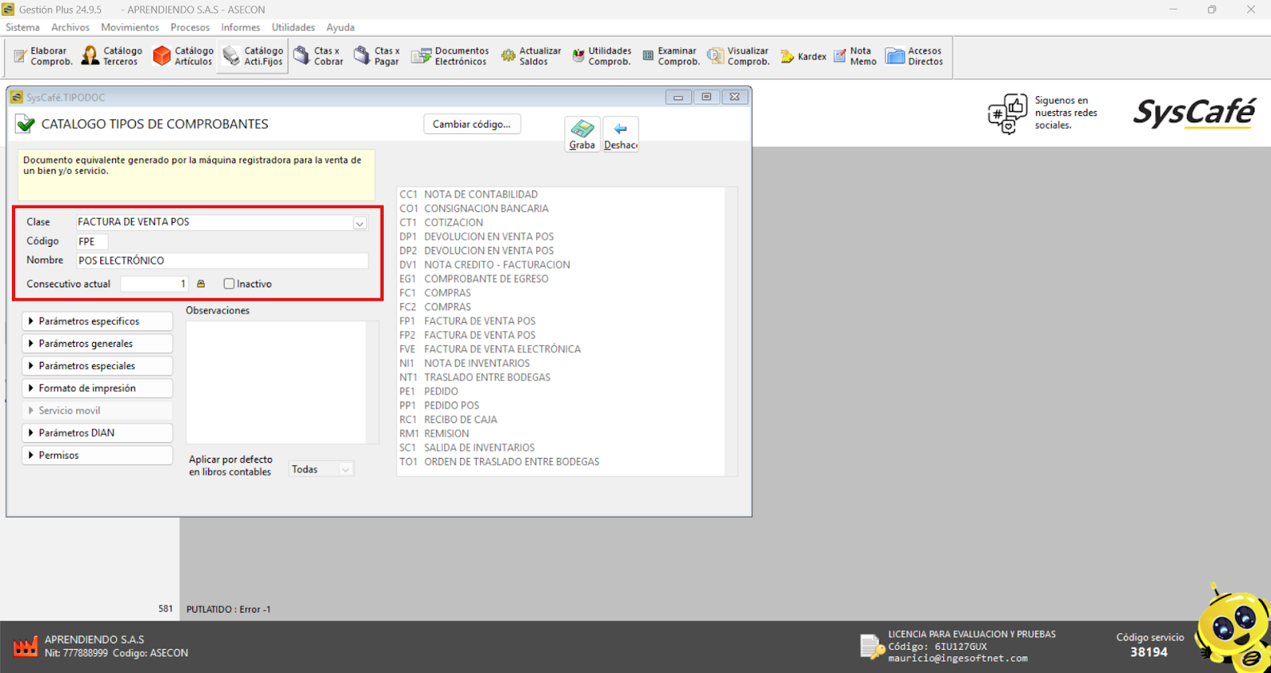1271x673 pixels.
Task: Open the Movimientos menu
Action: click(x=129, y=28)
